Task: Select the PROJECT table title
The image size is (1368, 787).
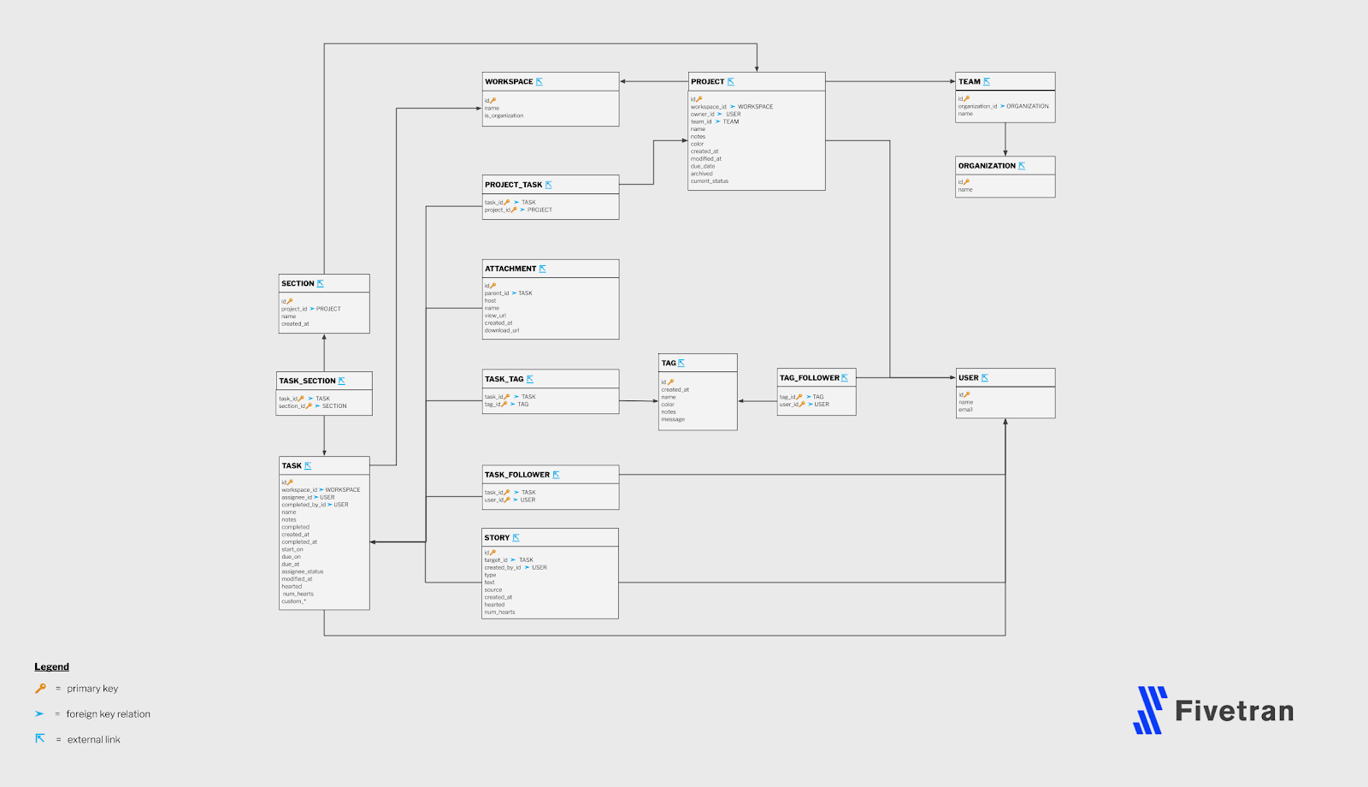Action: [x=708, y=82]
